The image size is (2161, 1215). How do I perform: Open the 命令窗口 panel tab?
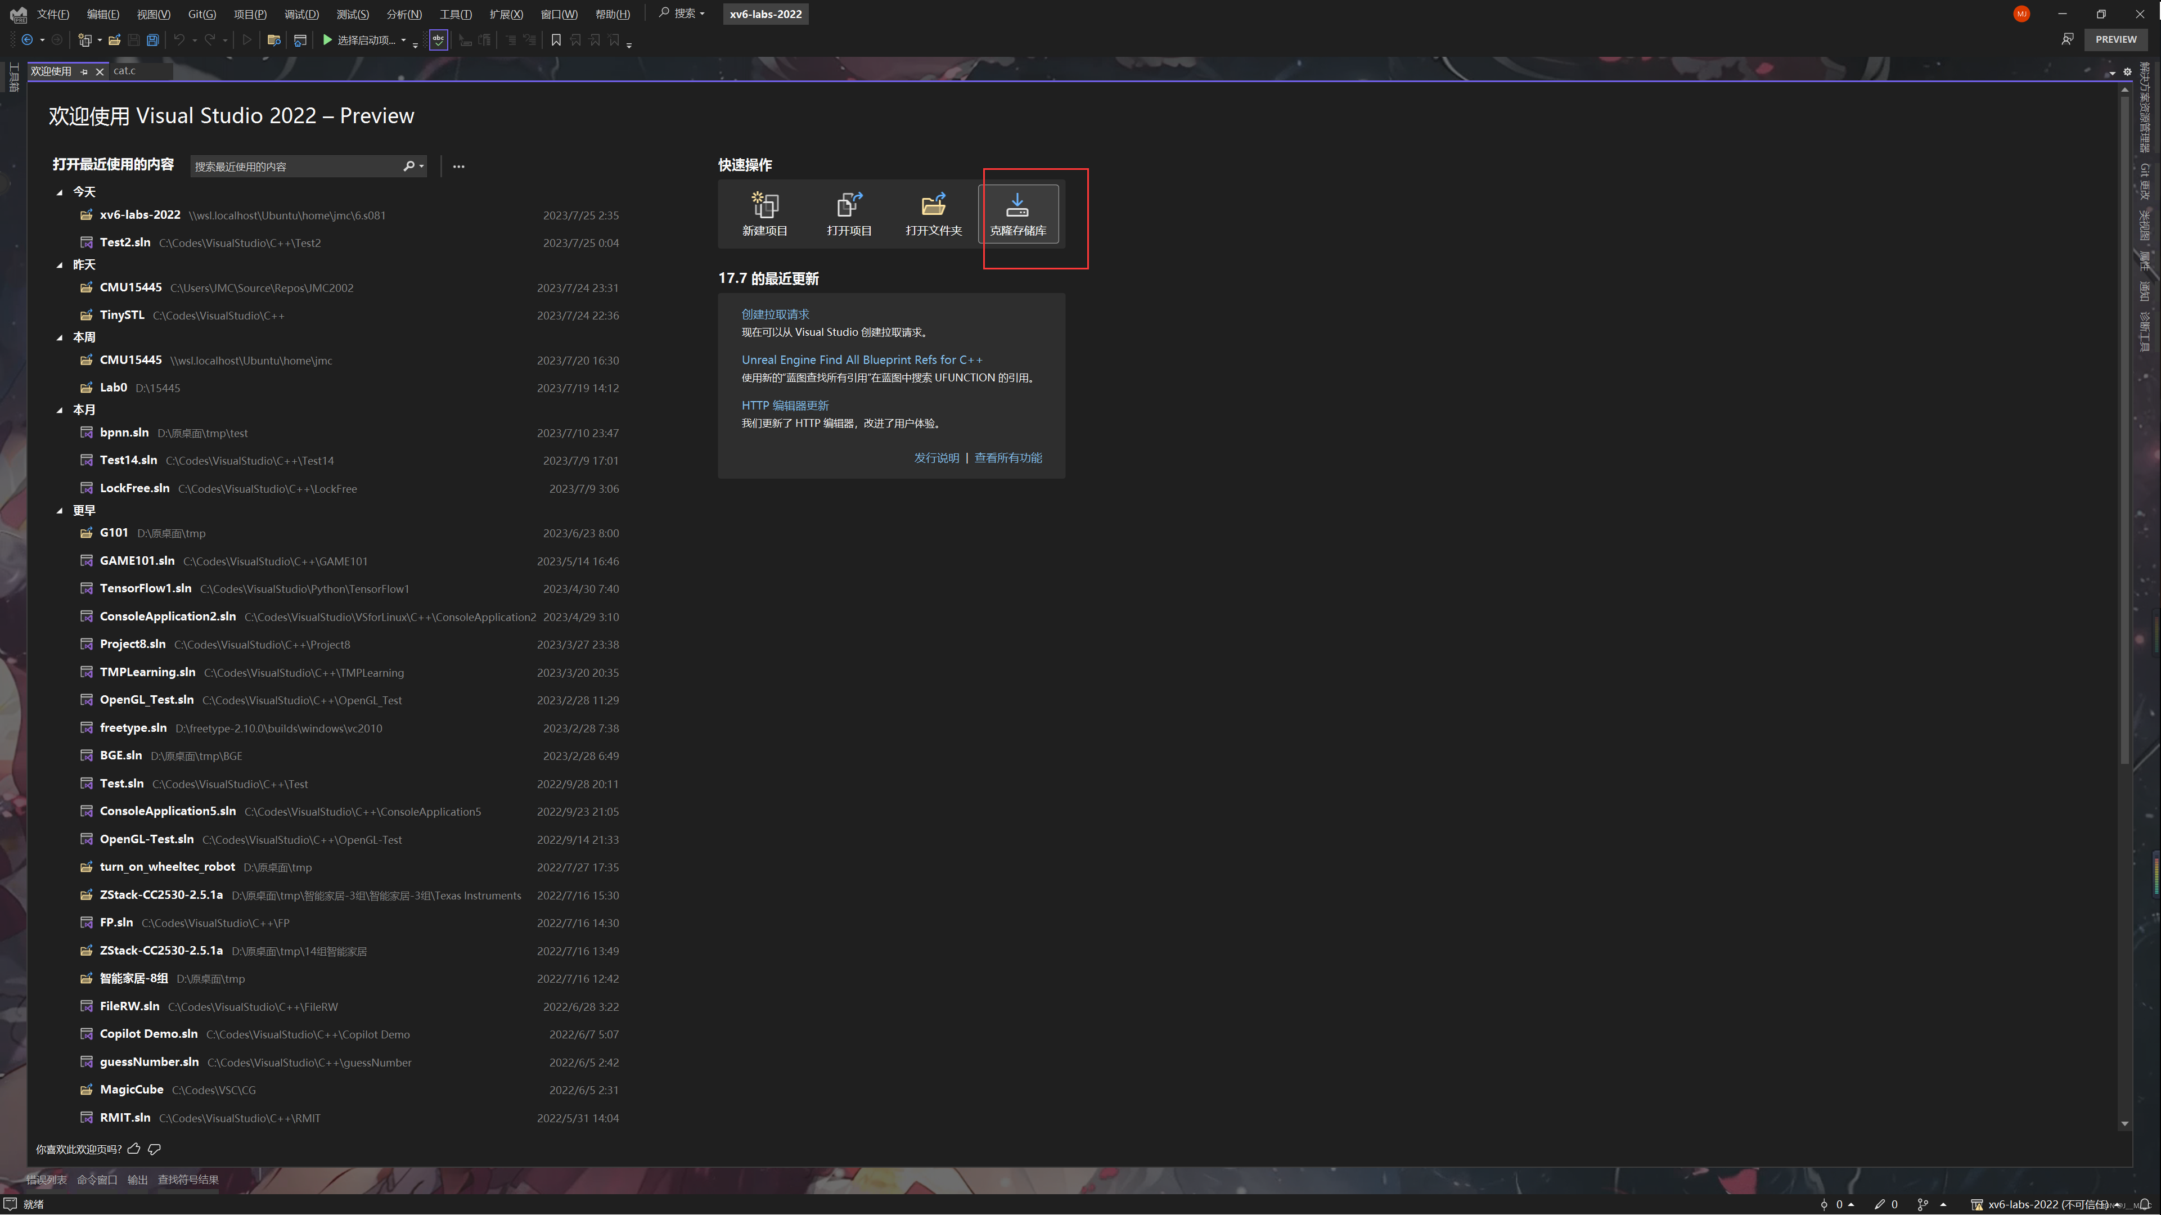(x=97, y=1180)
